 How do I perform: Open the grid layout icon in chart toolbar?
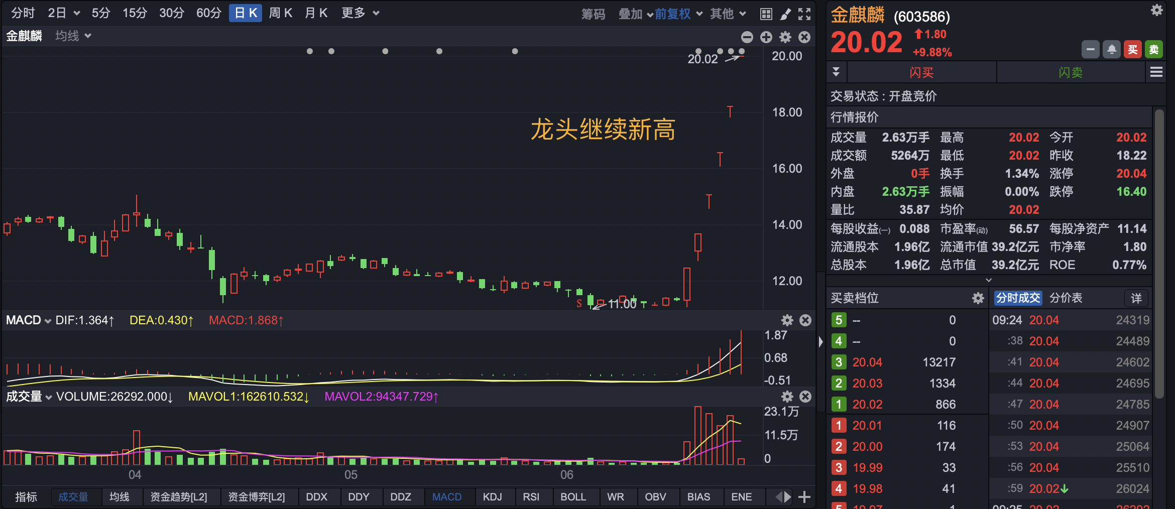pyautogui.click(x=766, y=14)
